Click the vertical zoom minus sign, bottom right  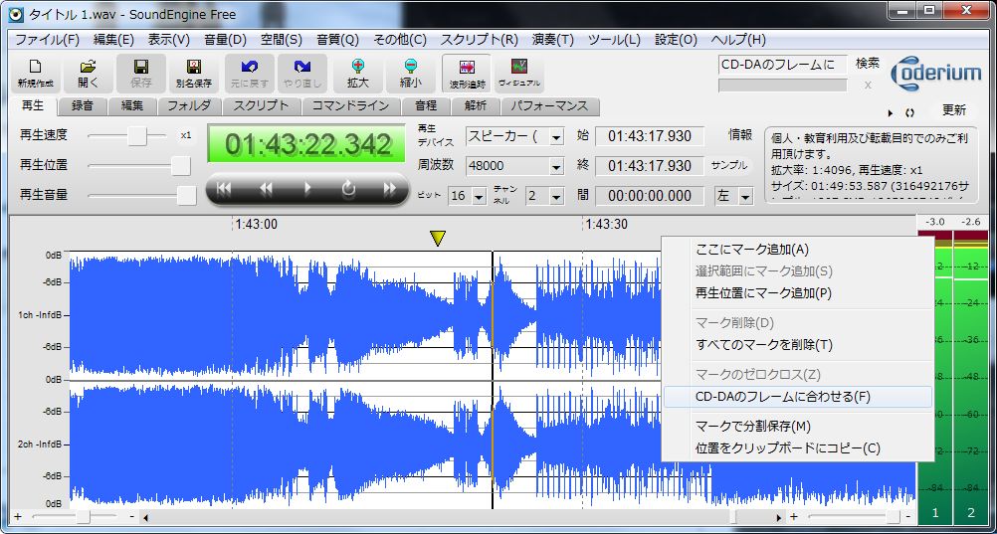908,517
